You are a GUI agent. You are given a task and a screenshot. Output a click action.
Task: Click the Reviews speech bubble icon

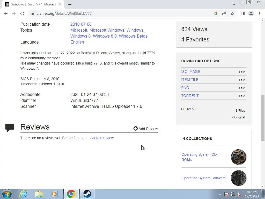[x=10, y=128]
